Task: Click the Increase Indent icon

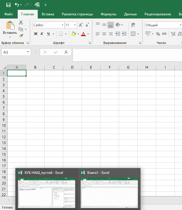Action: (124, 34)
